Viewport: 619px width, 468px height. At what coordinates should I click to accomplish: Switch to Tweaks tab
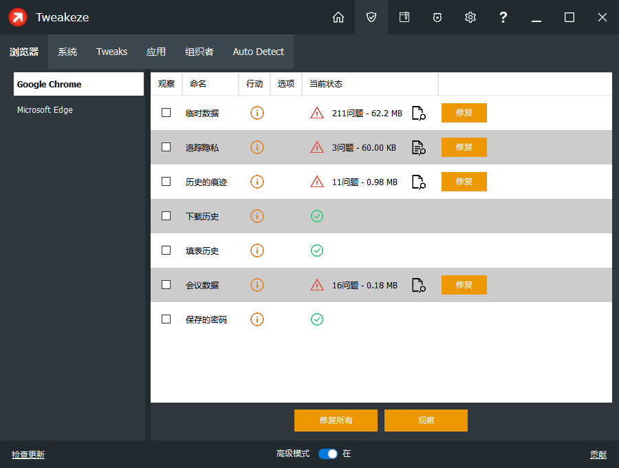111,52
